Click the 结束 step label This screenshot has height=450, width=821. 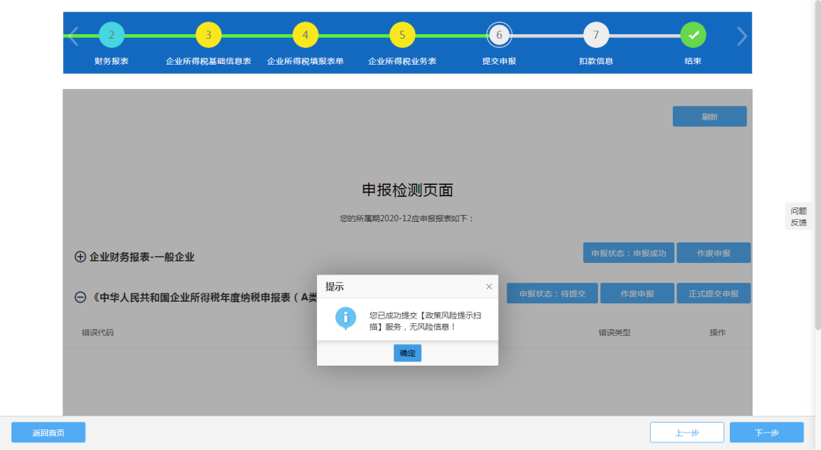pyautogui.click(x=693, y=62)
